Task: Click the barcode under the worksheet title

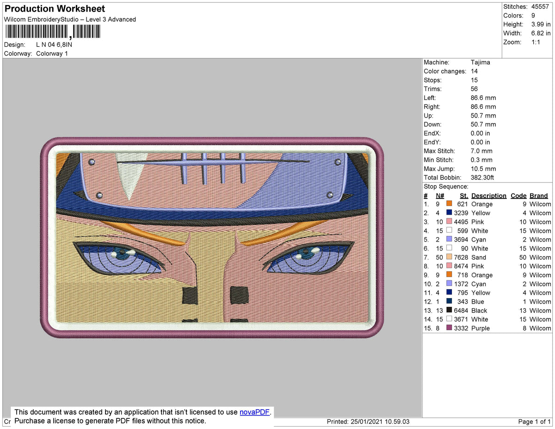Action: click(52, 31)
